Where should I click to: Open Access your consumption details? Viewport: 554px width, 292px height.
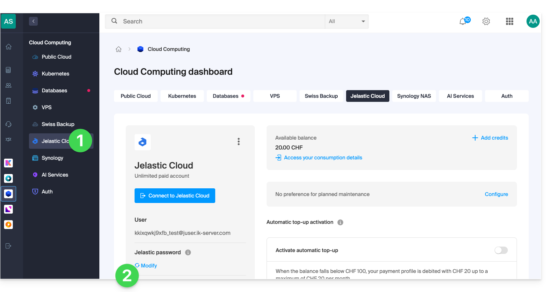pos(319,158)
